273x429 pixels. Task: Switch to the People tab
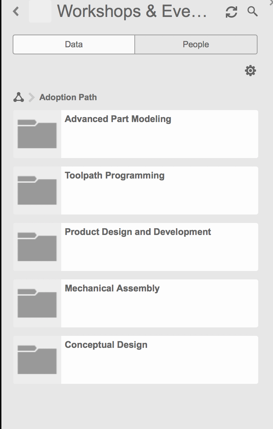tap(196, 44)
